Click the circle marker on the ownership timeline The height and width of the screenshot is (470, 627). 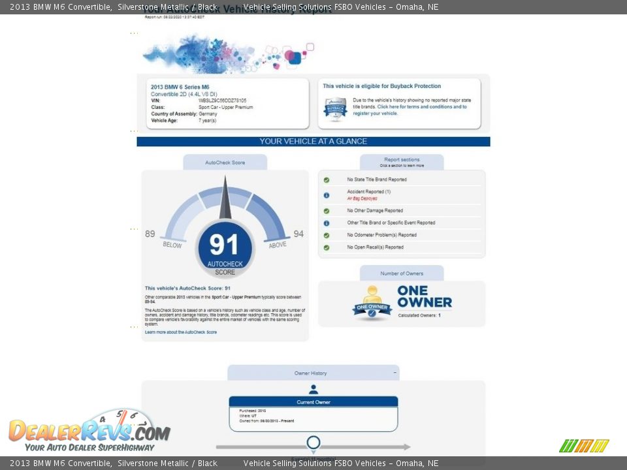coord(313,443)
